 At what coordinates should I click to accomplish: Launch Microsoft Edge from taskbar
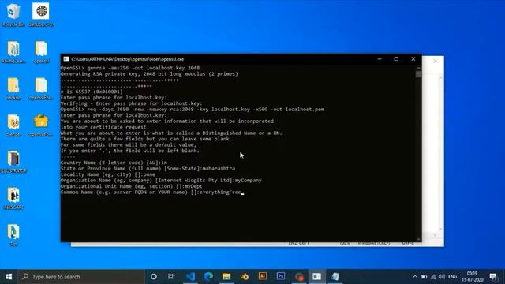tap(208, 276)
